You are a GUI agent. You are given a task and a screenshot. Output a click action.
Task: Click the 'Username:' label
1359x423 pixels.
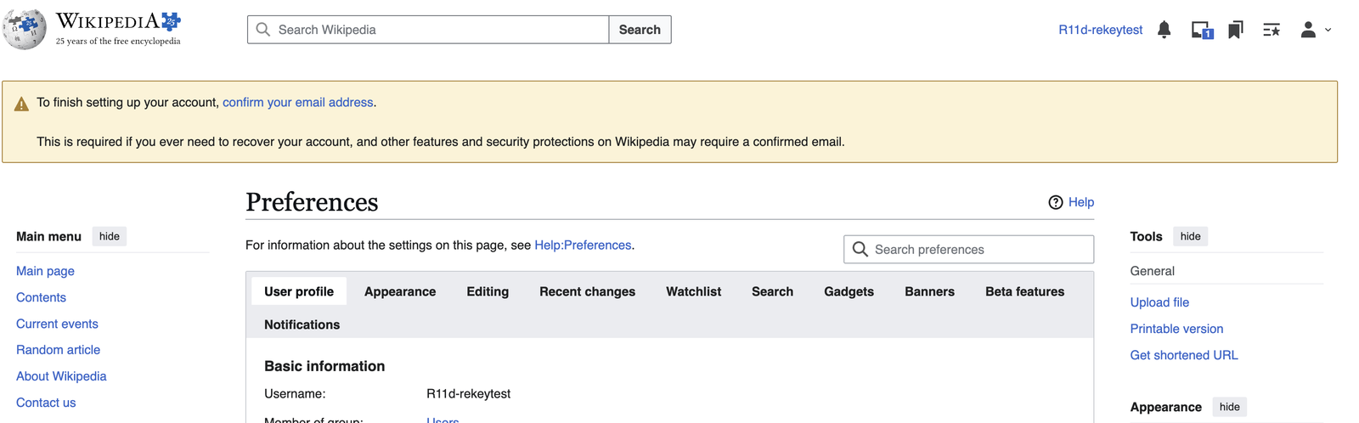click(x=295, y=394)
